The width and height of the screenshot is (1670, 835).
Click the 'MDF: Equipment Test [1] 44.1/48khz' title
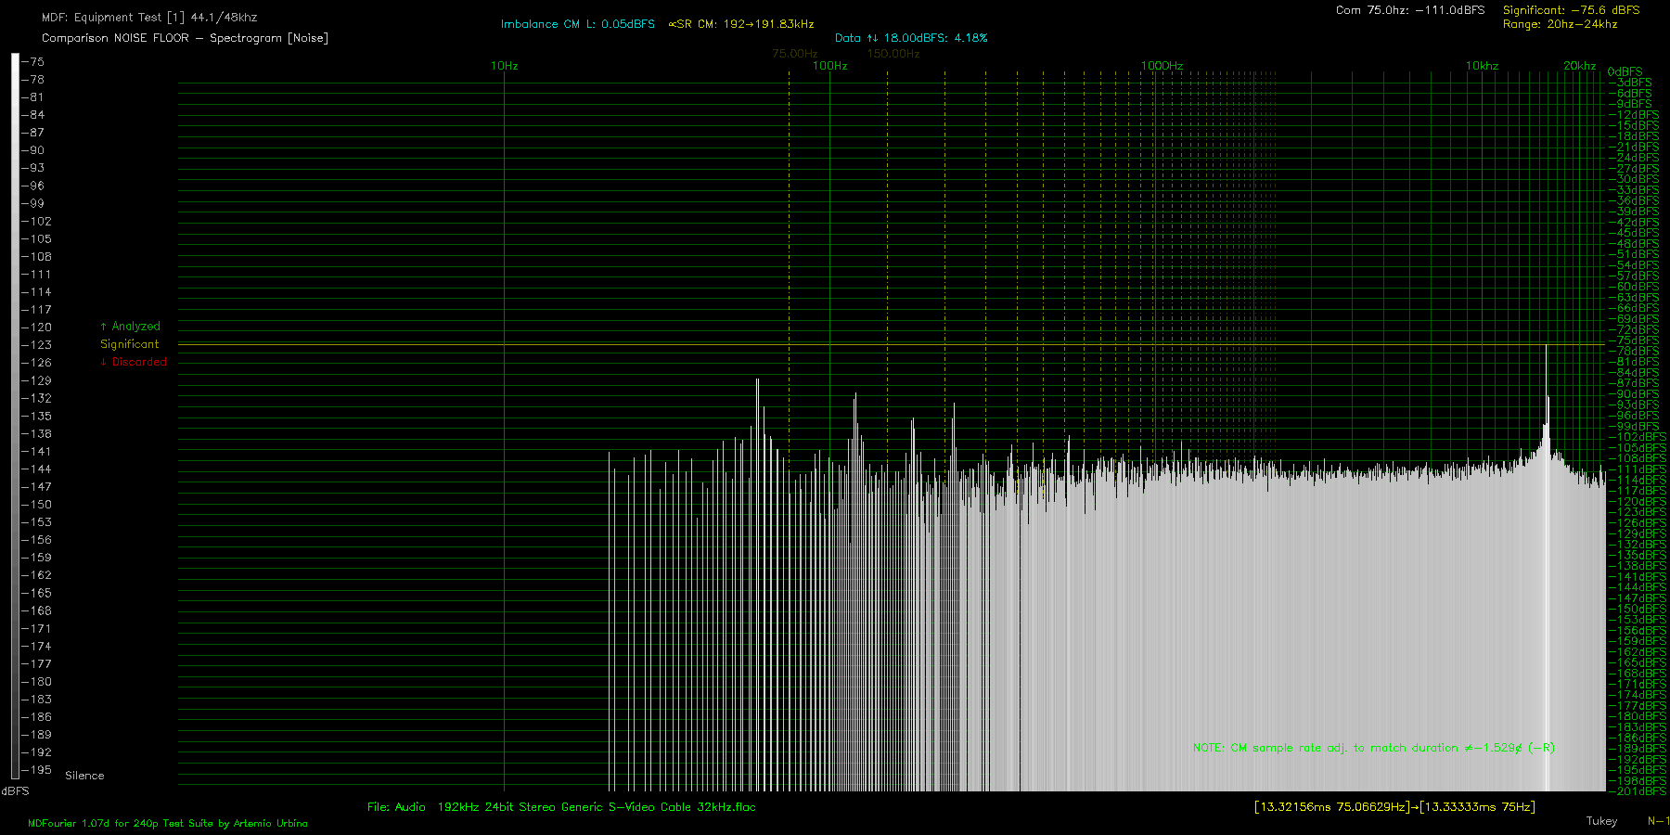(x=149, y=18)
